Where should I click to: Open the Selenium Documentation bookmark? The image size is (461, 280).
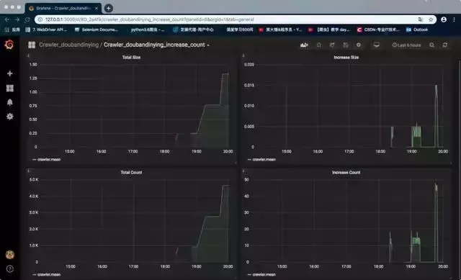click(x=97, y=30)
